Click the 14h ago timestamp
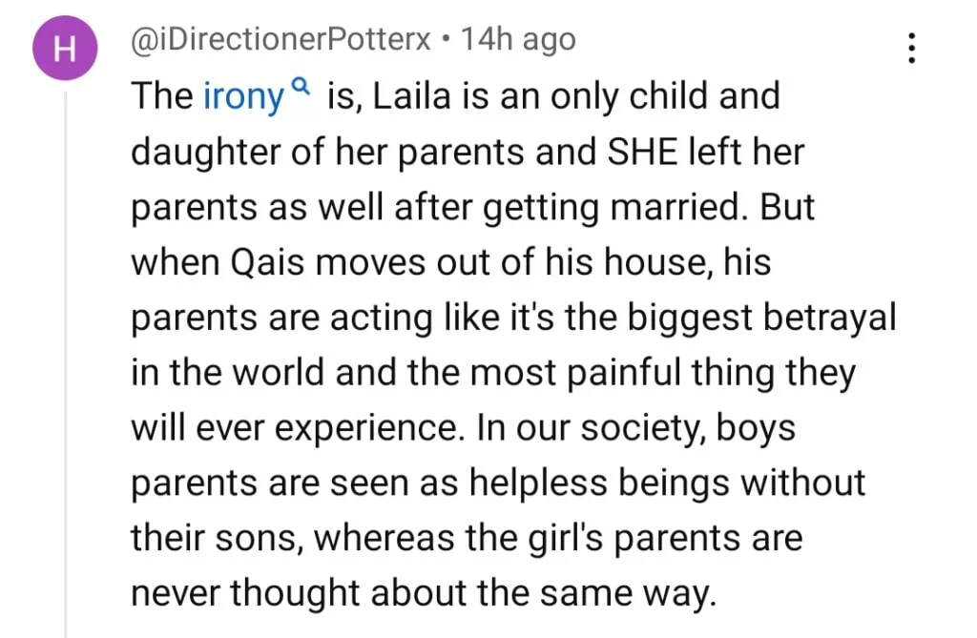Screen dimensions: 977x638 pyautogui.click(x=518, y=40)
